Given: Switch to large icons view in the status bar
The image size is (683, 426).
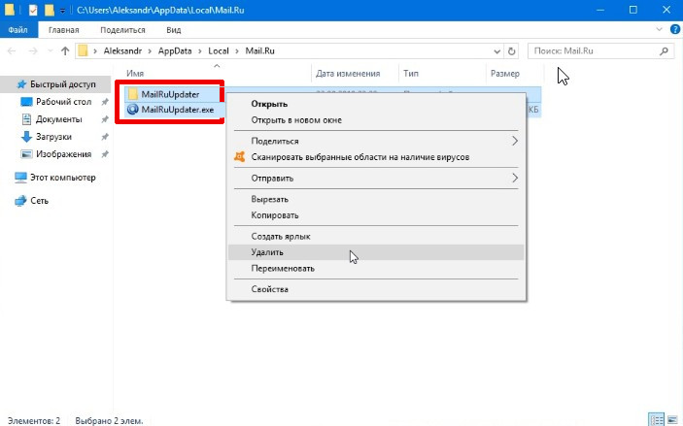Looking at the screenshot, I should [x=672, y=419].
